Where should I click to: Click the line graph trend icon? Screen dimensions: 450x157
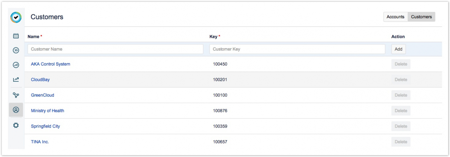pos(16,79)
